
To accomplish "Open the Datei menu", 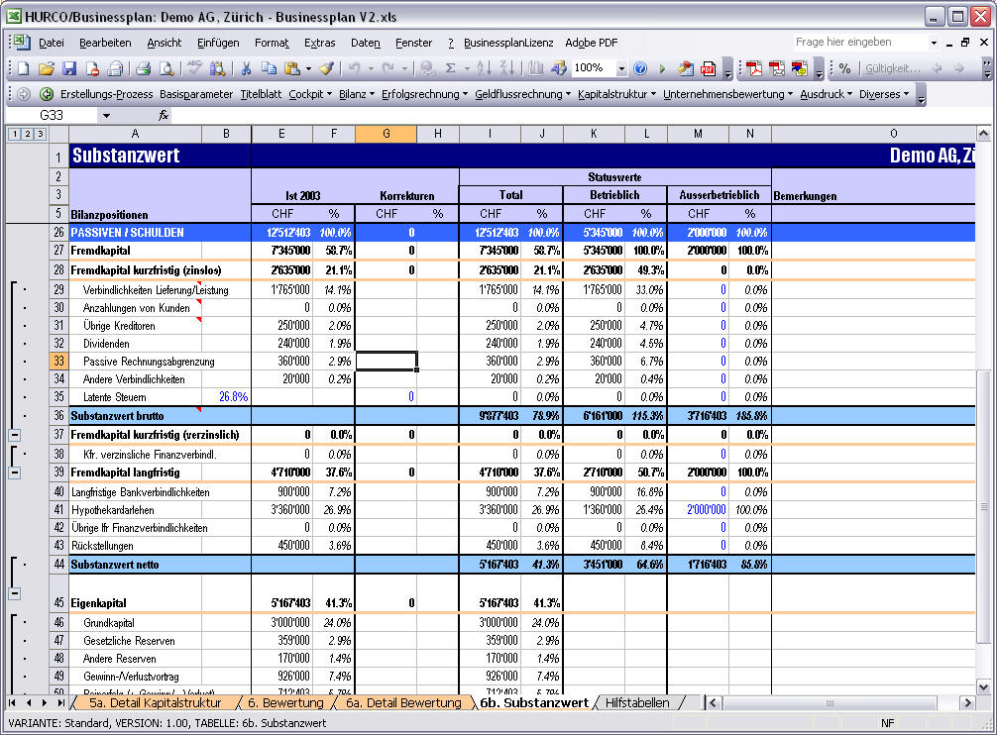I will (51, 43).
